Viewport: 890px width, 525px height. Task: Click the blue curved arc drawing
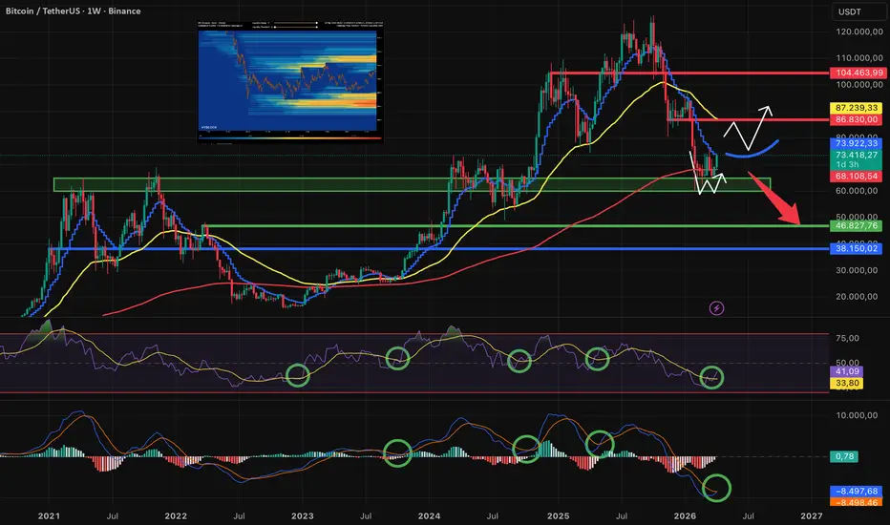coord(752,149)
